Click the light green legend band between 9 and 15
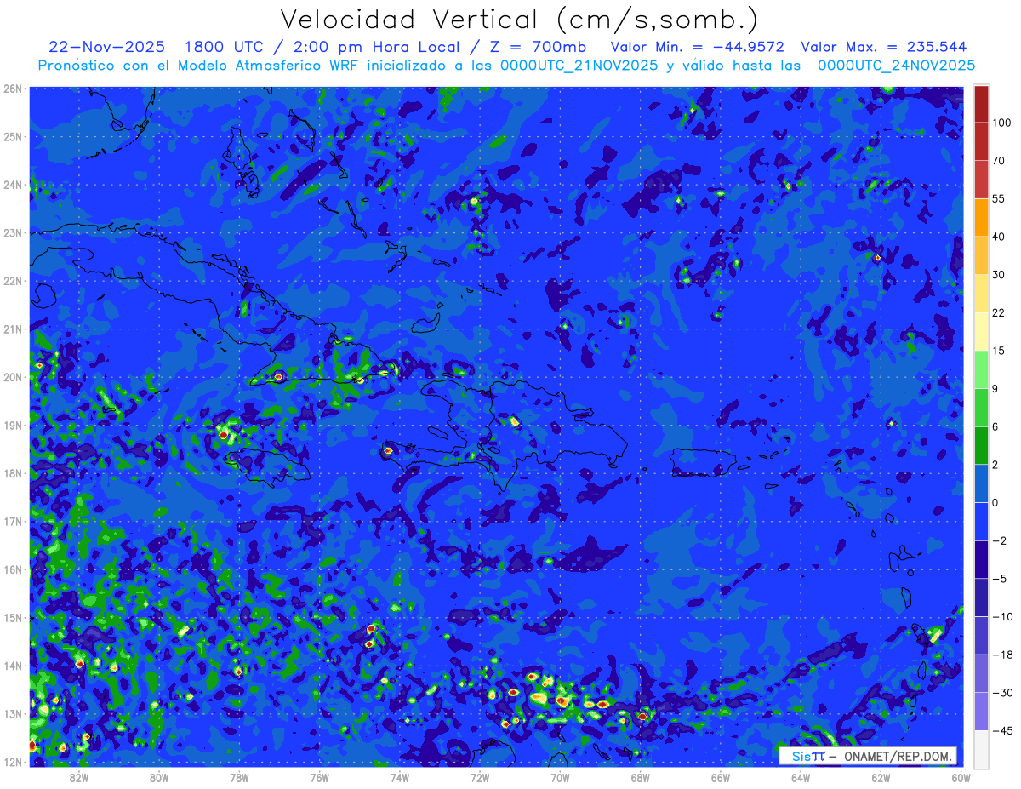 tap(981, 369)
